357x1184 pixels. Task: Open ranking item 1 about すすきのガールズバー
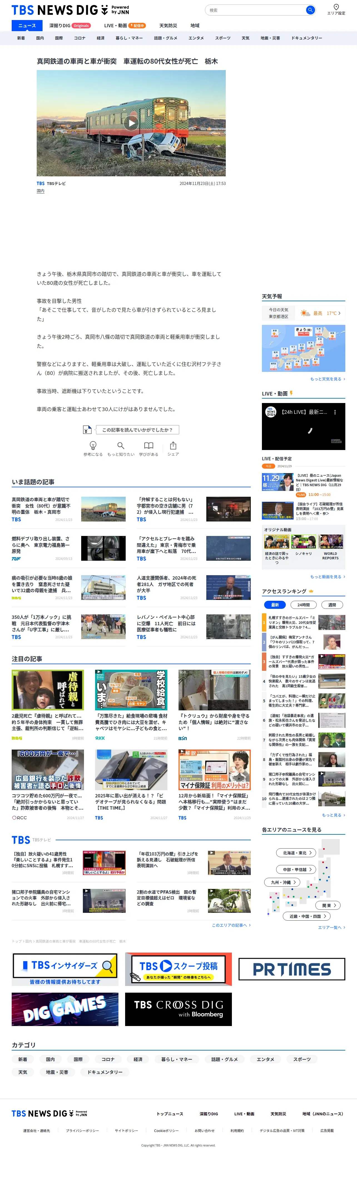(x=304, y=622)
